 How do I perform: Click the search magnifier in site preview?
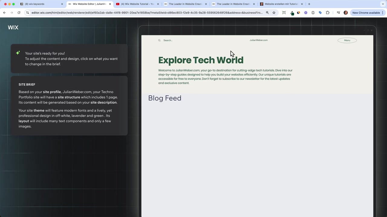[x=159, y=40]
